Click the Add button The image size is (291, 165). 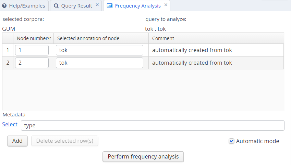coord(17,141)
